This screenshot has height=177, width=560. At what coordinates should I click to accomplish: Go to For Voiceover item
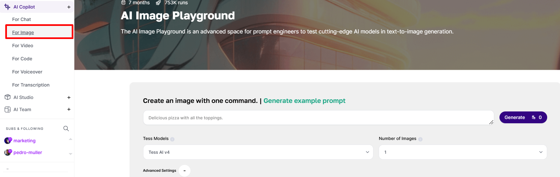(x=27, y=72)
